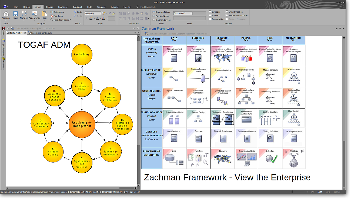Click the Save diagram icon

pyautogui.click(x=16, y=14)
